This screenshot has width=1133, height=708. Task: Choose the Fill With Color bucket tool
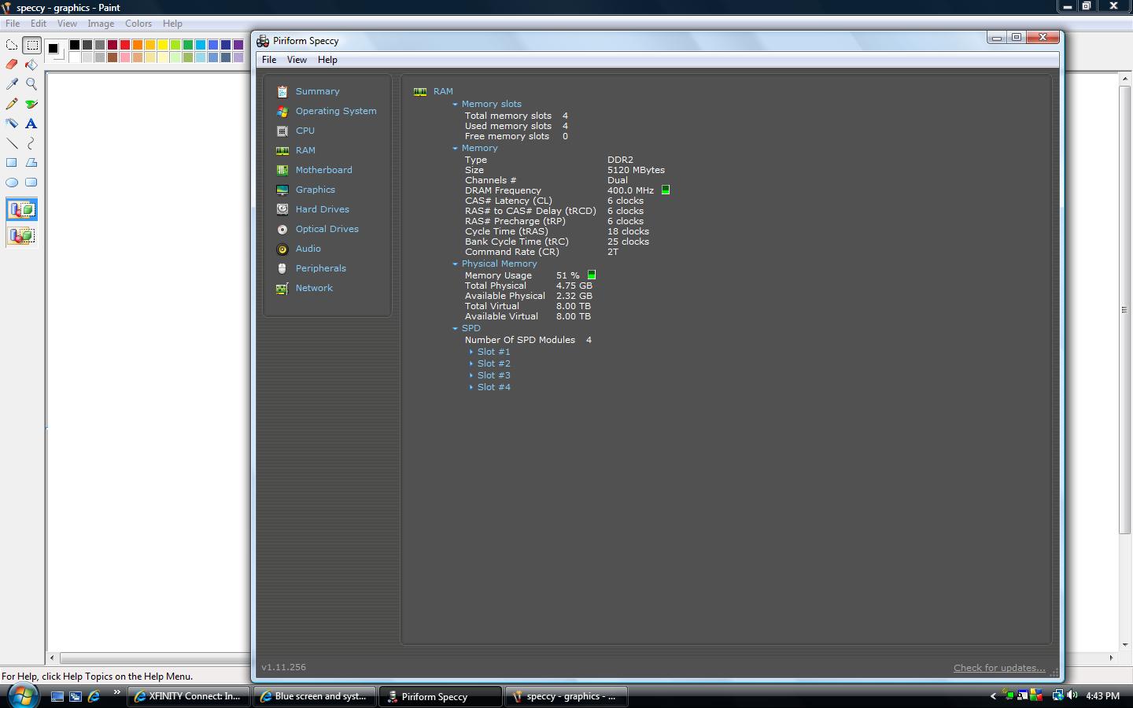pyautogui.click(x=31, y=65)
